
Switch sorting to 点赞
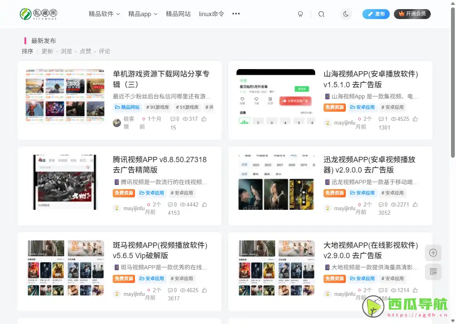pos(85,51)
